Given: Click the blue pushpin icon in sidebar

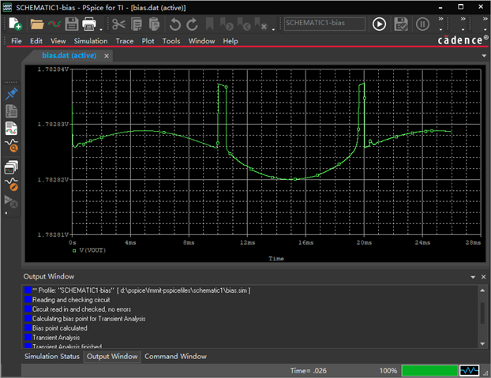Looking at the screenshot, I should click(12, 93).
